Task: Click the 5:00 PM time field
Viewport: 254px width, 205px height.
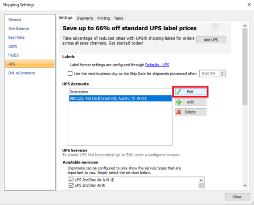Action: 209,74
